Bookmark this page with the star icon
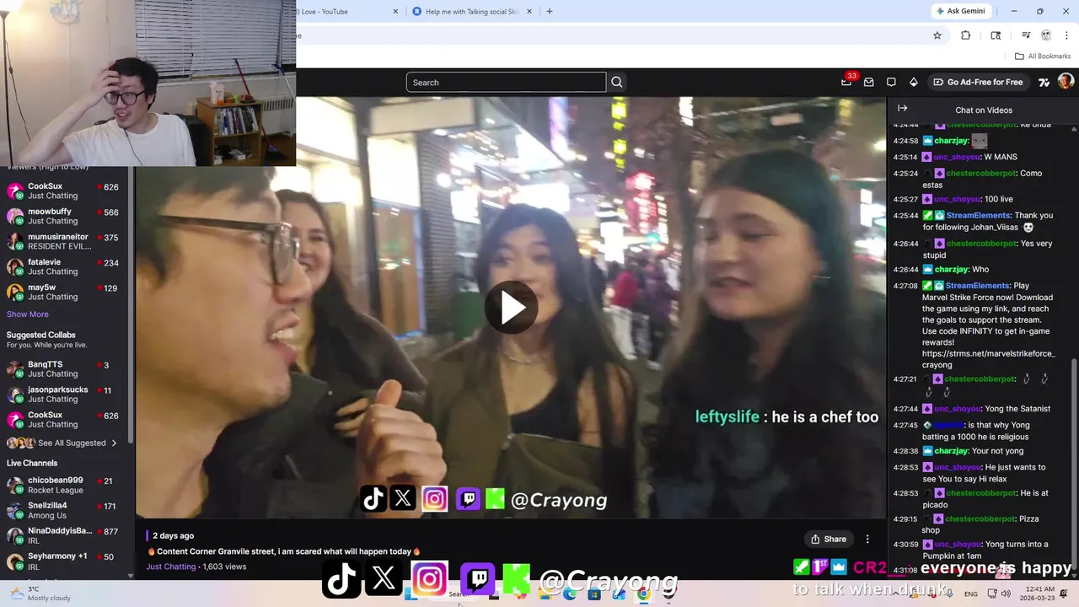The width and height of the screenshot is (1079, 607). point(937,35)
